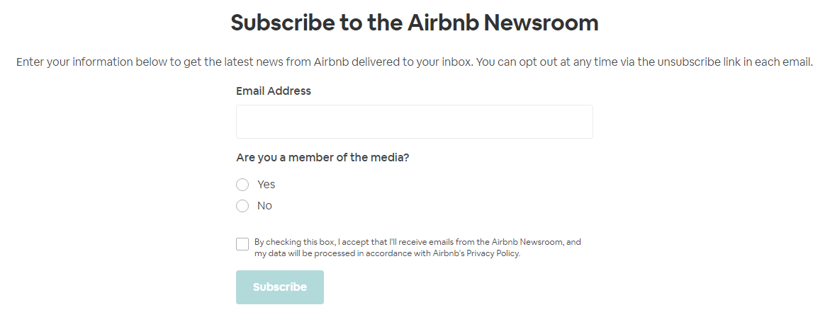This screenshot has height=317, width=830.
Task: Click the Email Address label
Action: [x=274, y=91]
